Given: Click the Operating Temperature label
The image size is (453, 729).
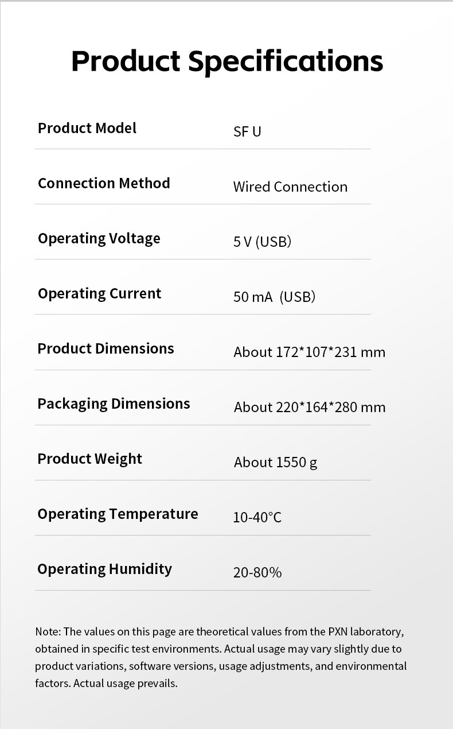Looking at the screenshot, I should [x=118, y=514].
